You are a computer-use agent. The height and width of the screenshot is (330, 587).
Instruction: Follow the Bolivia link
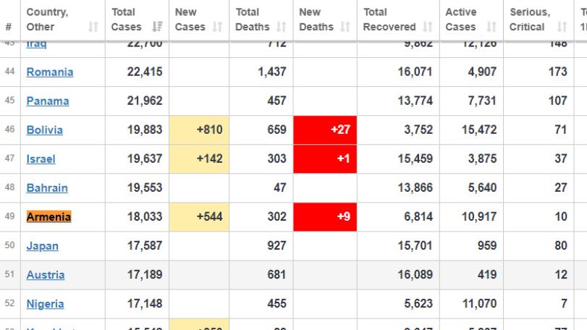click(x=45, y=130)
